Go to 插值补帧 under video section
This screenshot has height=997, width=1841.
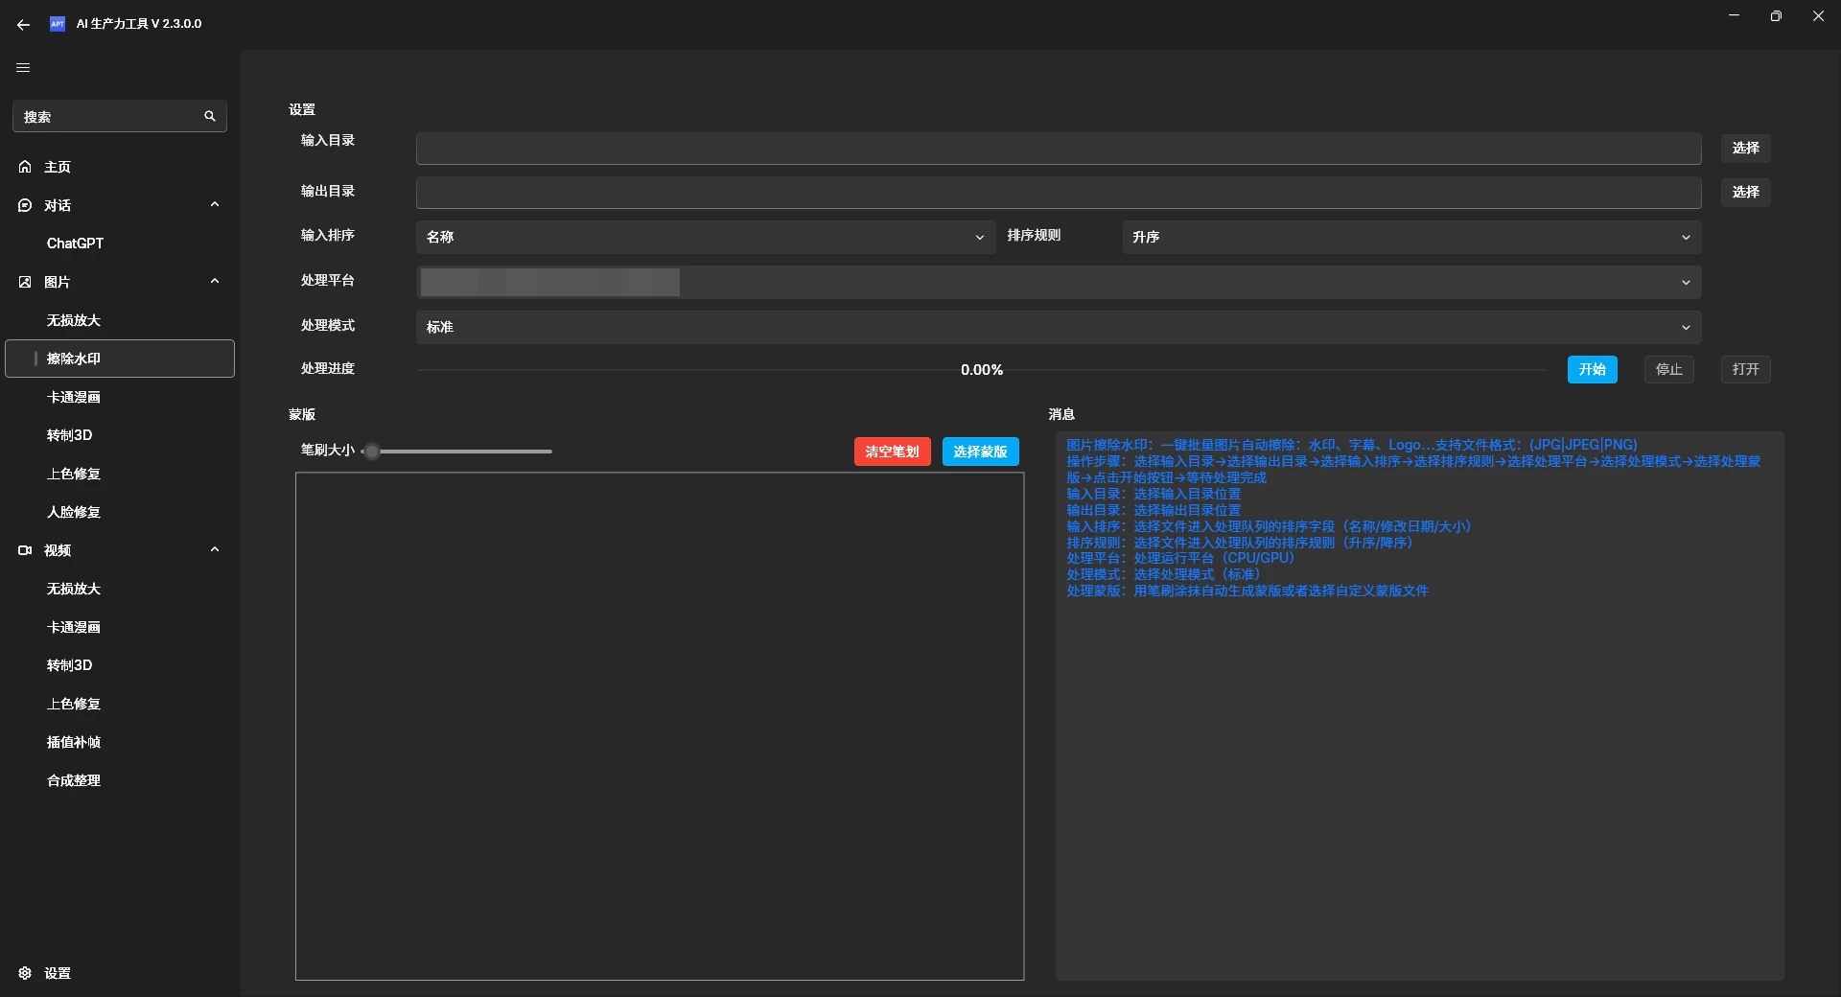click(x=74, y=742)
